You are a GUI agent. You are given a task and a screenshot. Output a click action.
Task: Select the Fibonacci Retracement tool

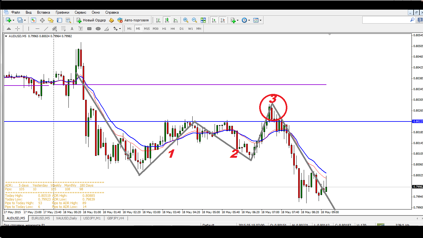(63, 29)
